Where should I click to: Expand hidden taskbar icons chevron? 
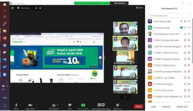click(x=7, y=82)
